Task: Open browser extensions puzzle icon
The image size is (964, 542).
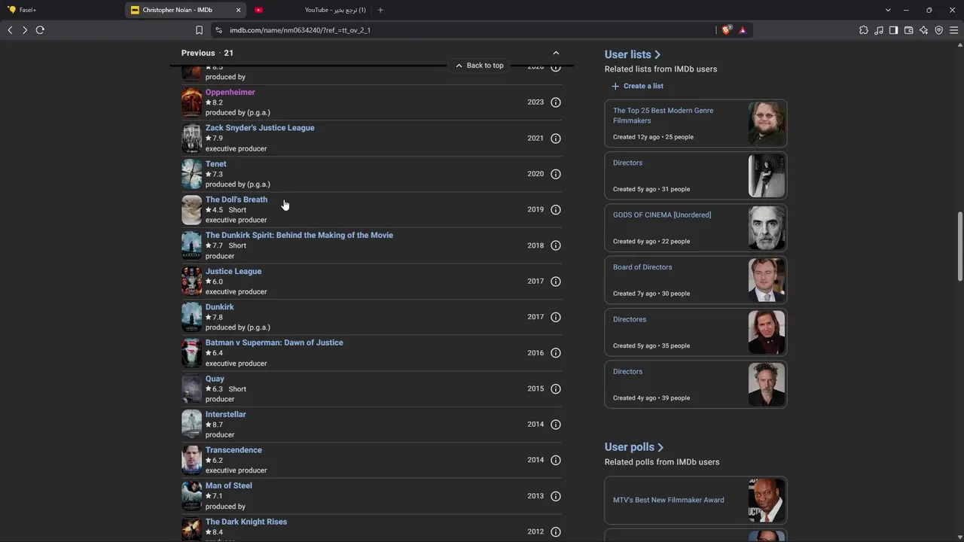Action: tap(864, 30)
